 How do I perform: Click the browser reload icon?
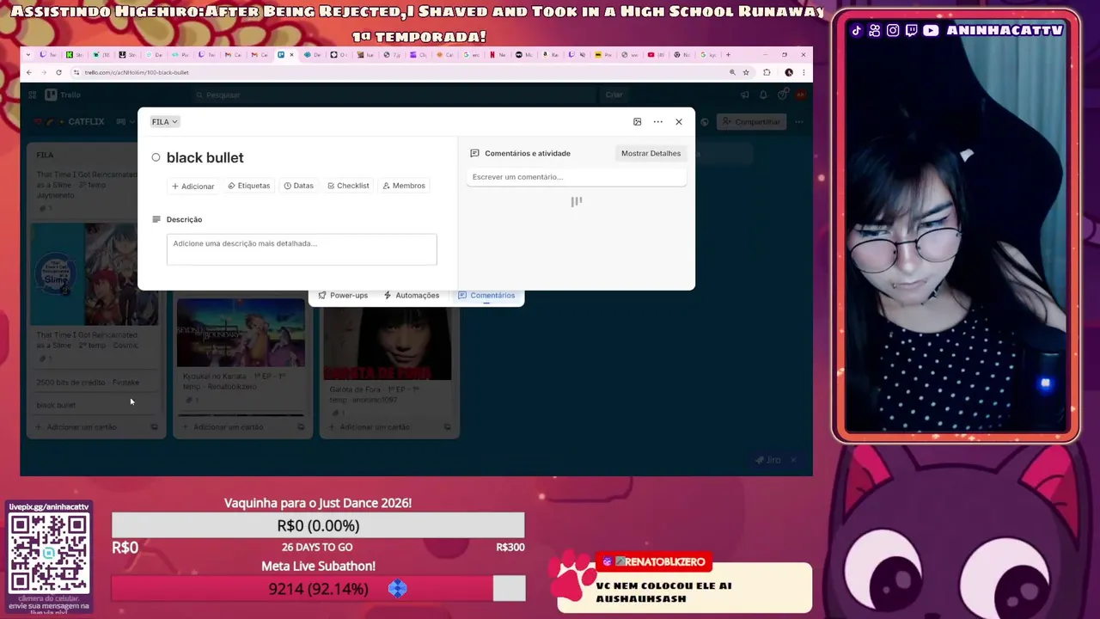pos(58,72)
